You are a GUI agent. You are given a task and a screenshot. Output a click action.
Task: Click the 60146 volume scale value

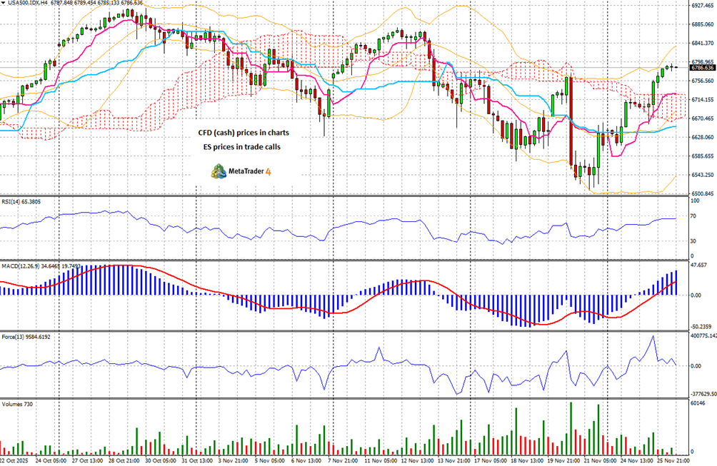[x=698, y=403]
